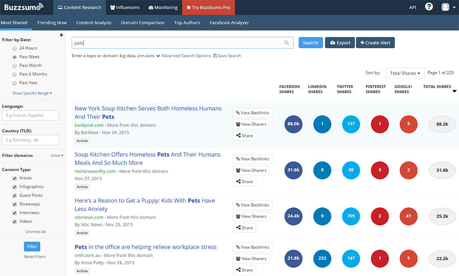Viewport: 459px width, 276px height.
Task: Click the Facebook shares circle showing 21.8k
Action: click(x=293, y=258)
